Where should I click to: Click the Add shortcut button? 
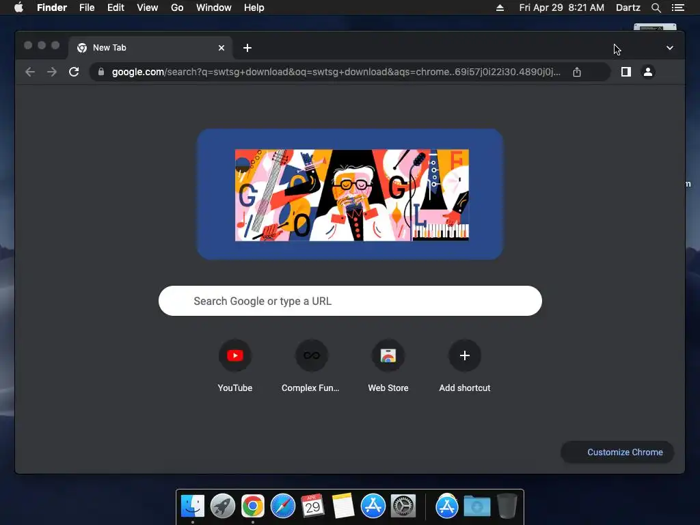click(x=465, y=366)
